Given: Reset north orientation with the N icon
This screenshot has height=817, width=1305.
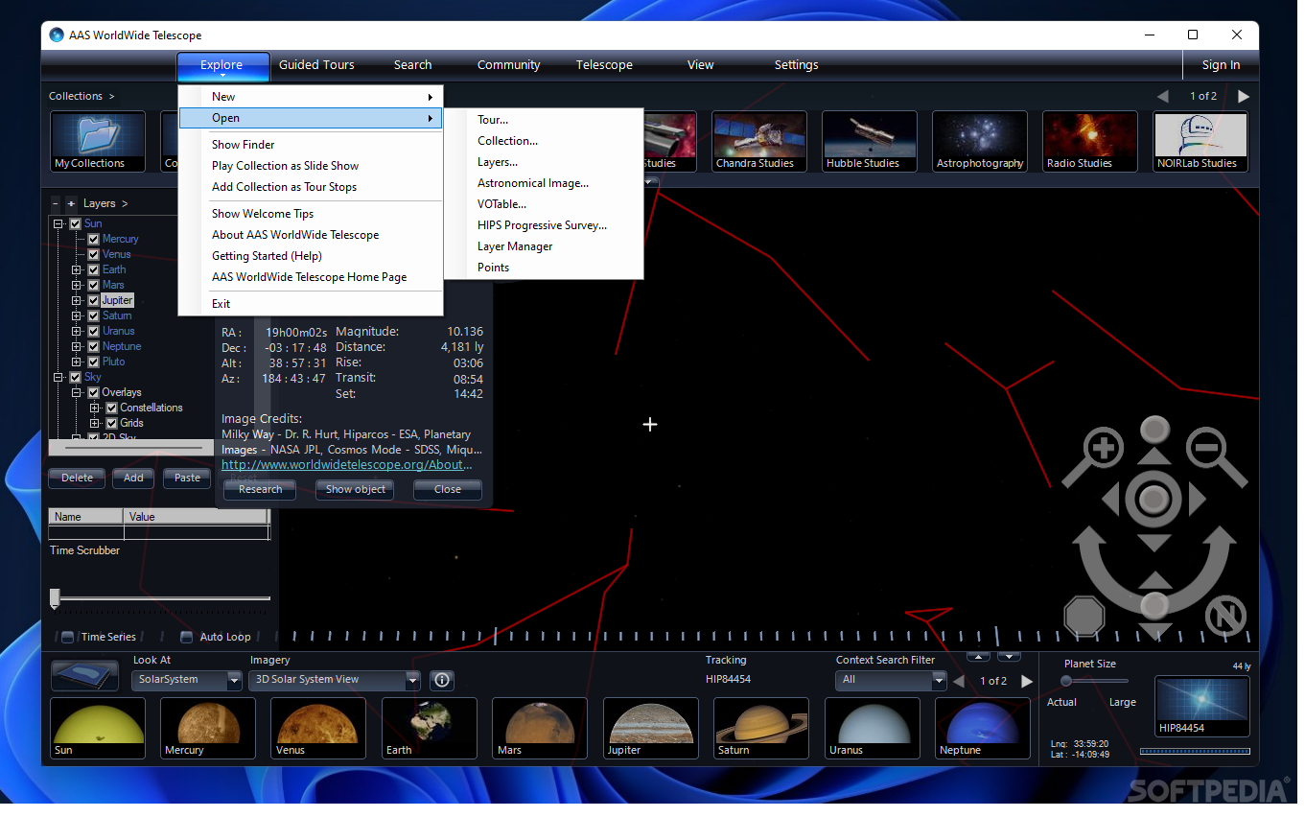Looking at the screenshot, I should pyautogui.click(x=1225, y=616).
